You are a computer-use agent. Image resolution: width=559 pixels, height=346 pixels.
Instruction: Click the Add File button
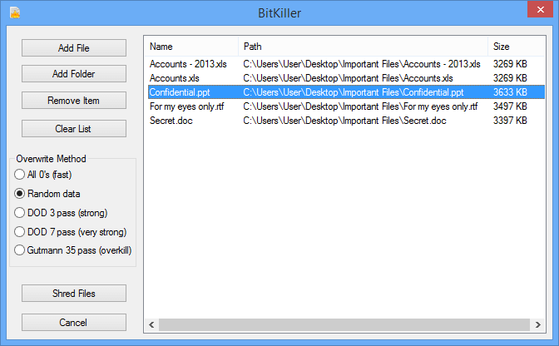(73, 48)
